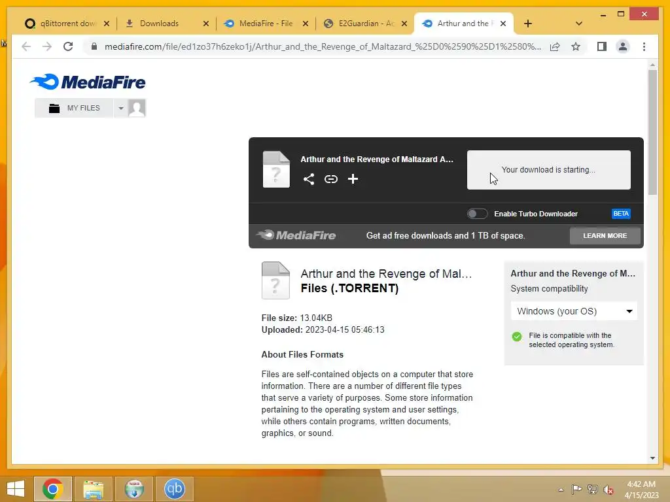Click the globe download manager taskbar icon

[133, 489]
